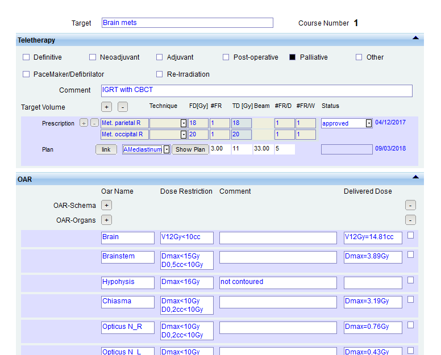The image size is (441, 355).
Task: Click the plan dose field 3.00
Action: [220, 149]
